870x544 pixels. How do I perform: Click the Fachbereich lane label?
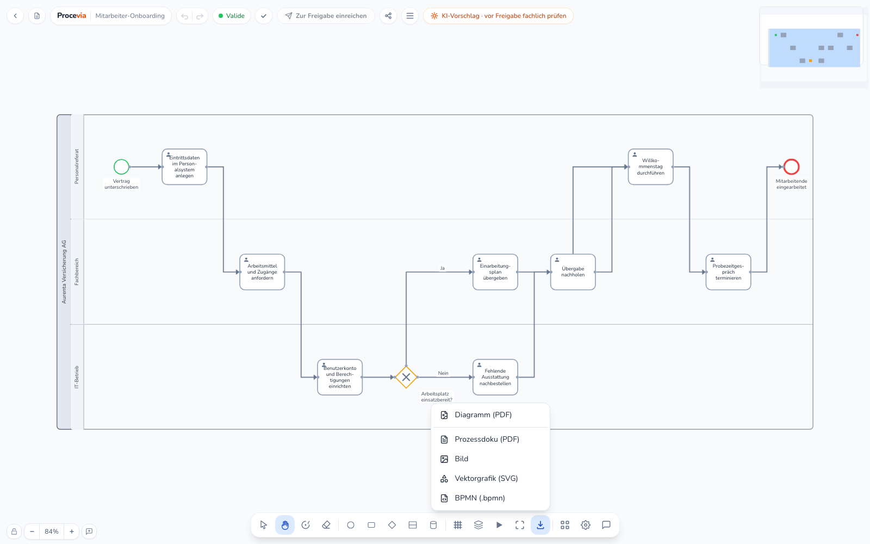pos(77,272)
